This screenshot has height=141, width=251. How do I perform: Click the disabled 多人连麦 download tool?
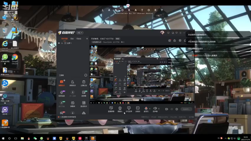point(72,93)
